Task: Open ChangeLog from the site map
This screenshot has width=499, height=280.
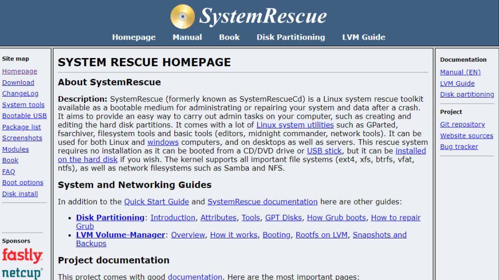Action: (20, 94)
